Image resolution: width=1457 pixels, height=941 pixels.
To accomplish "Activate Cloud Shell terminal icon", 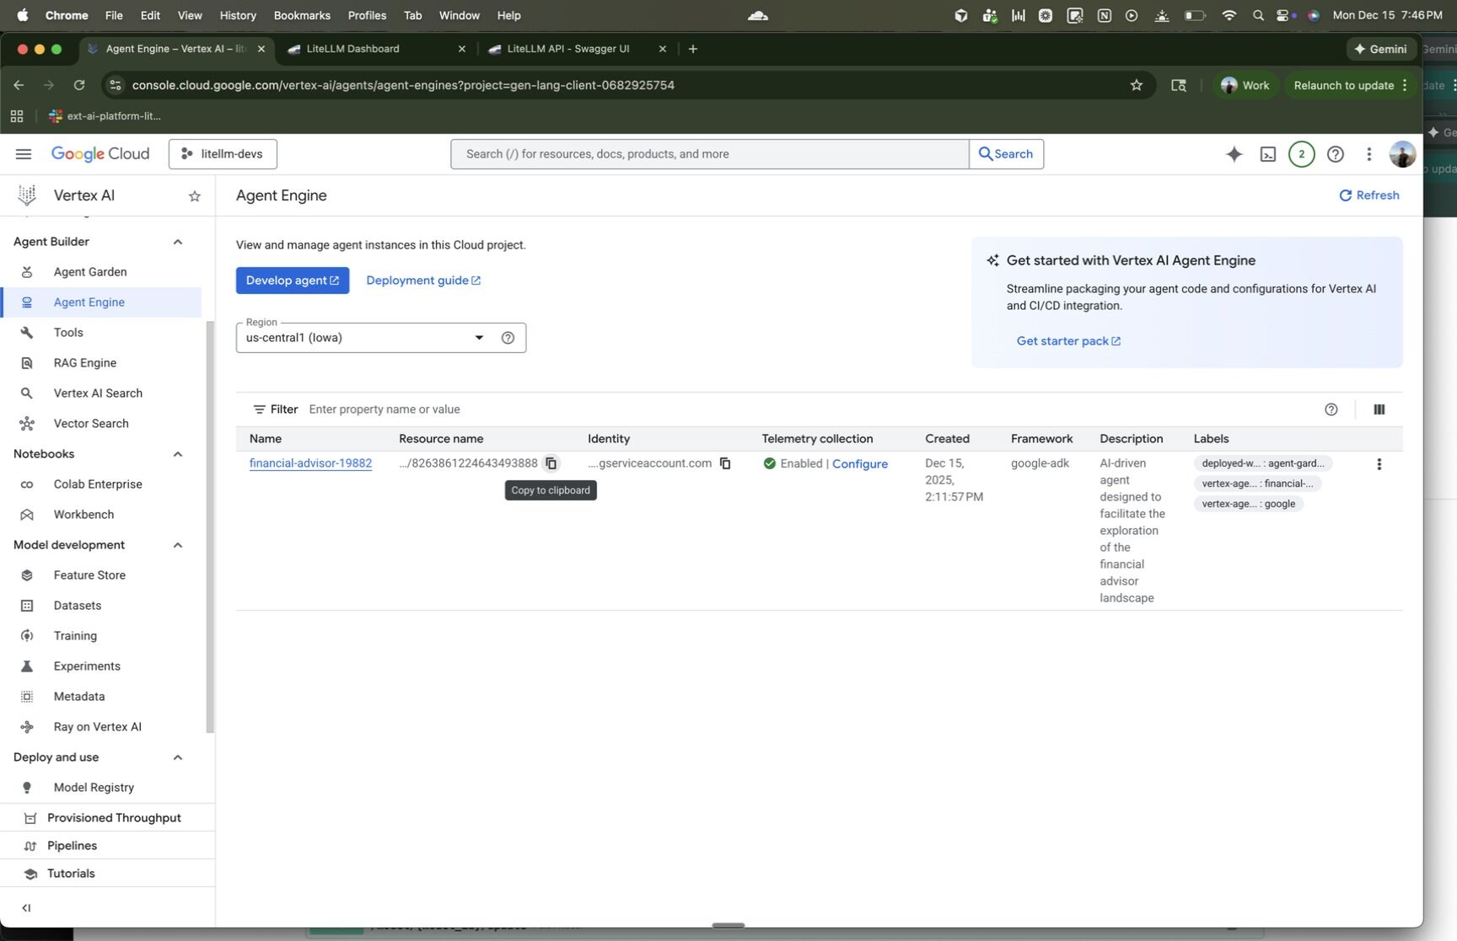I will [1268, 154].
